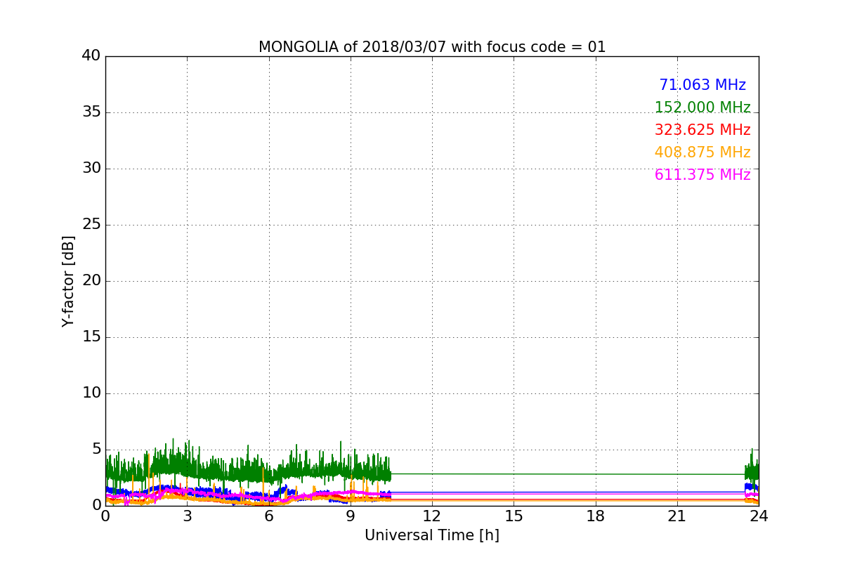Select the 323.625 MHz legend label
Viewport: 843px width, 562px height.
click(702, 130)
